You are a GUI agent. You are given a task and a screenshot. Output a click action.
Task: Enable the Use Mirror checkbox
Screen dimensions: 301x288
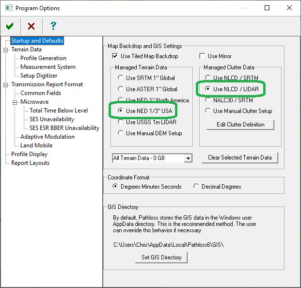pyautogui.click(x=202, y=56)
